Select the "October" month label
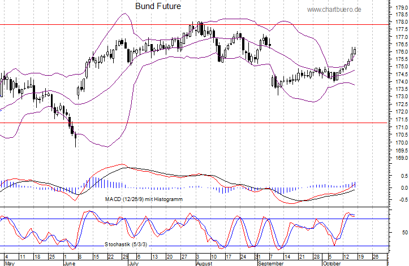Viewport: 409px width, 266px height. [331, 263]
